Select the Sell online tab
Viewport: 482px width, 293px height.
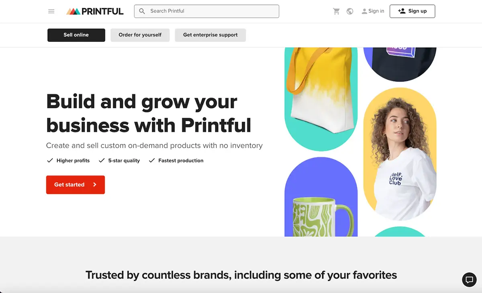coord(76,35)
